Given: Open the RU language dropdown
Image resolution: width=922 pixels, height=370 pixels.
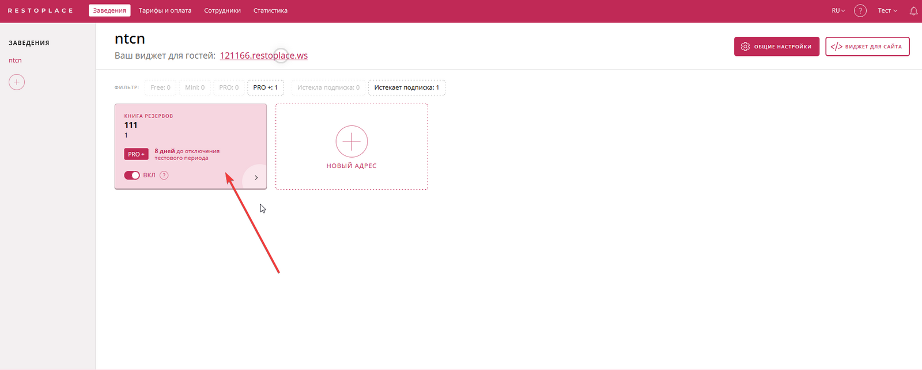Looking at the screenshot, I should [838, 11].
